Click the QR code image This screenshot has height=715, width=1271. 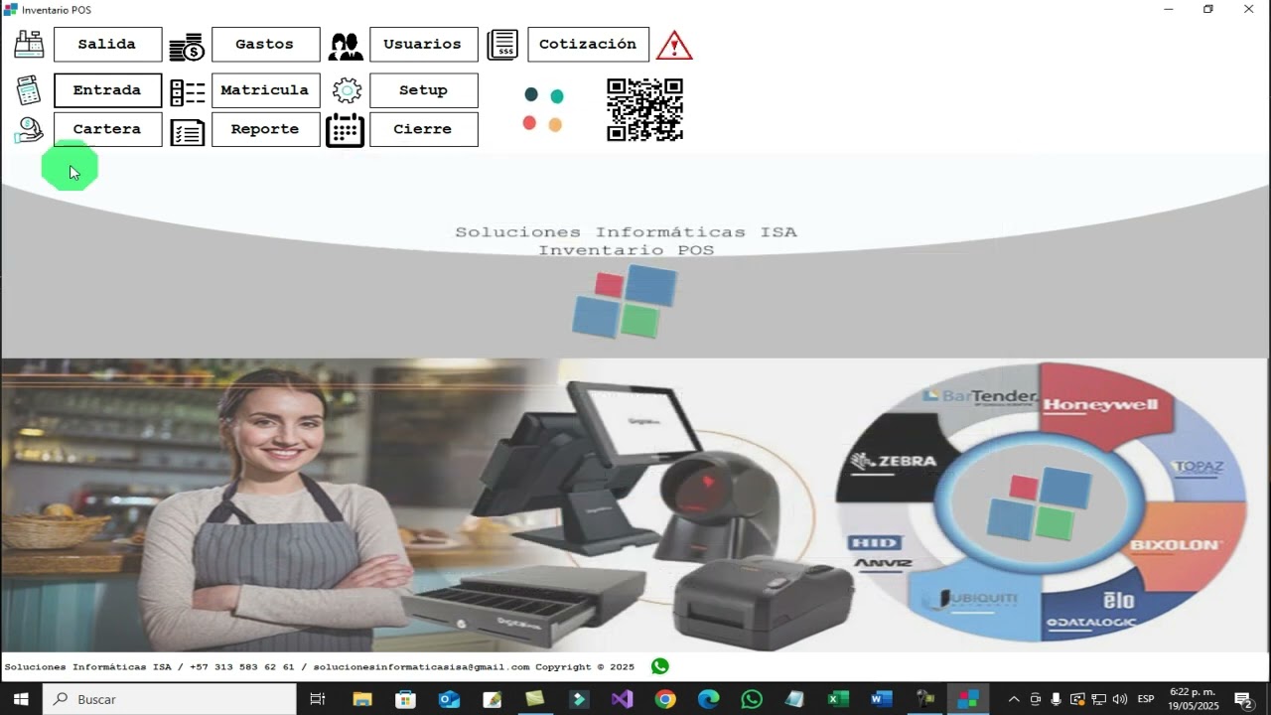(644, 110)
